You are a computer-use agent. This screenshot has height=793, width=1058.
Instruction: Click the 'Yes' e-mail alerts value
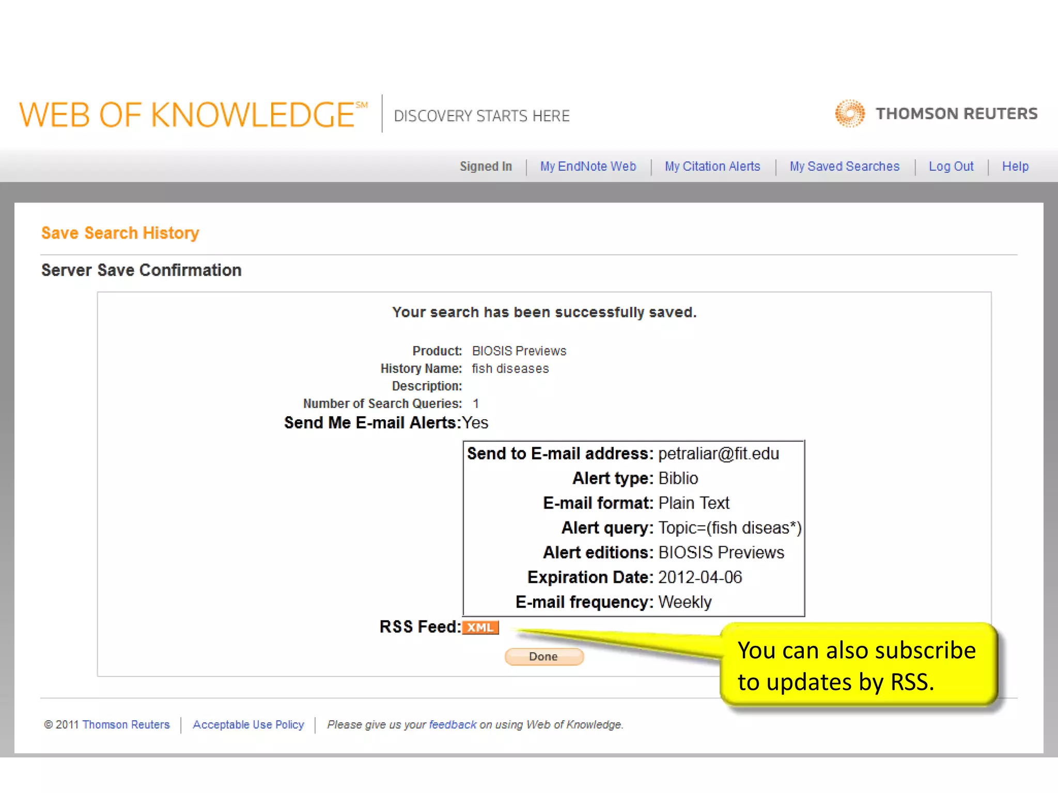click(x=475, y=422)
